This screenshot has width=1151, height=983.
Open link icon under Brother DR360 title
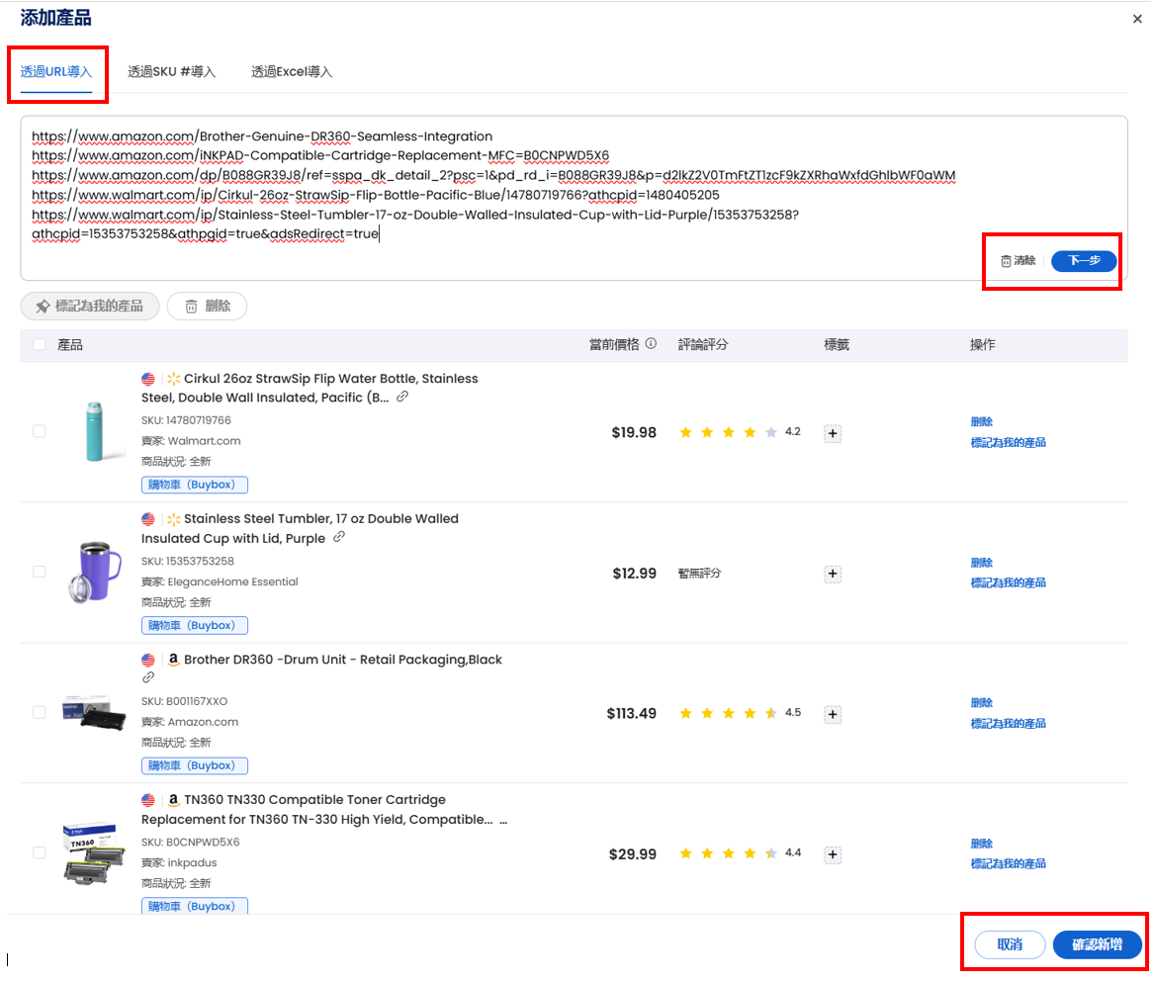[148, 677]
